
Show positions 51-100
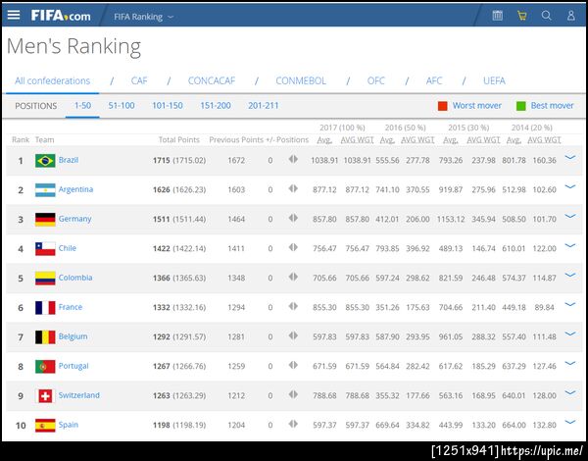point(122,106)
